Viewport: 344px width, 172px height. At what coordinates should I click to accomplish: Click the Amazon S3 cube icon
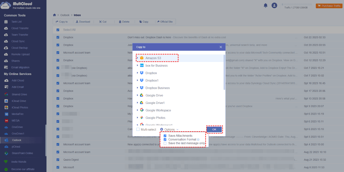pyautogui.click(x=142, y=58)
